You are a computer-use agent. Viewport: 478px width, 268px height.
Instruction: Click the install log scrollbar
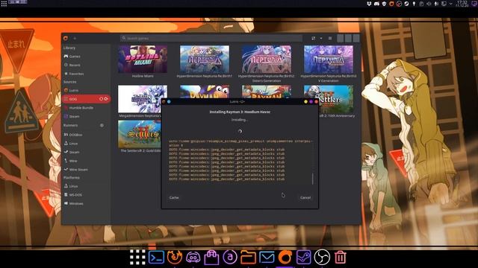(x=312, y=179)
